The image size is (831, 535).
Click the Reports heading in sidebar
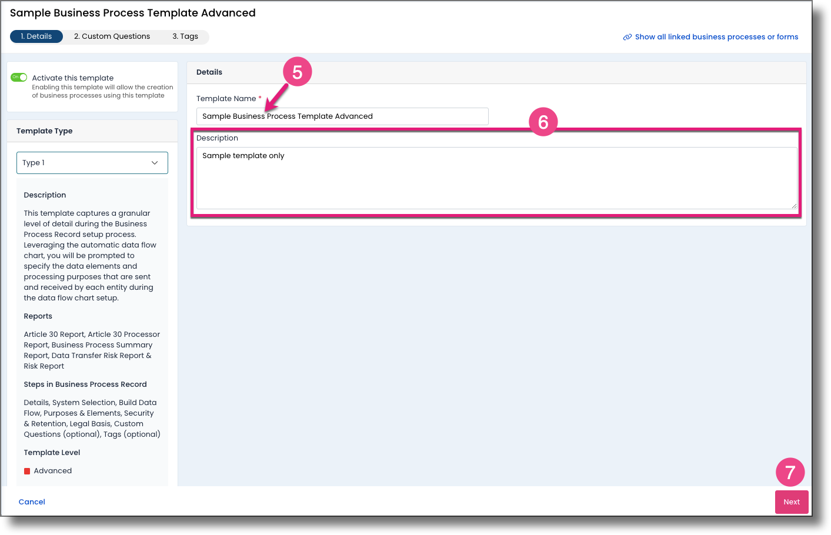tap(38, 316)
